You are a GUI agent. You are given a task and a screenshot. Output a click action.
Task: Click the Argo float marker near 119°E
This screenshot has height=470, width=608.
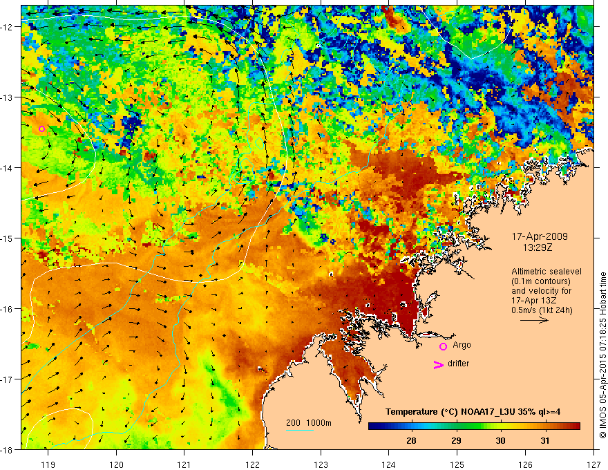42,129
